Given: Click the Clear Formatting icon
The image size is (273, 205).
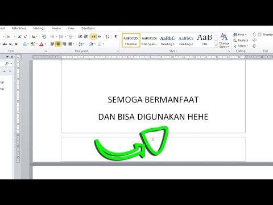Looking at the screenshot, I should point(44,36).
